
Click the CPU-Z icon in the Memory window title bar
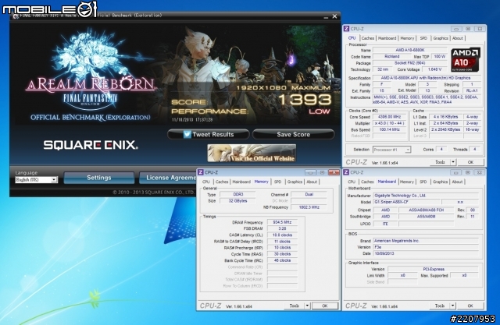tap(201, 172)
